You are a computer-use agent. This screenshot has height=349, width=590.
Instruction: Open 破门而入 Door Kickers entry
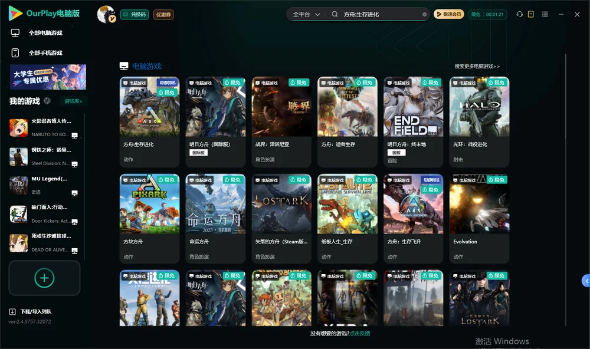(45, 214)
